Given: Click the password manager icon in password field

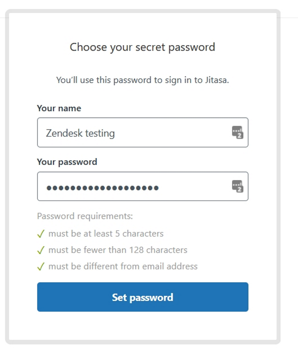Looking at the screenshot, I should pos(237,186).
